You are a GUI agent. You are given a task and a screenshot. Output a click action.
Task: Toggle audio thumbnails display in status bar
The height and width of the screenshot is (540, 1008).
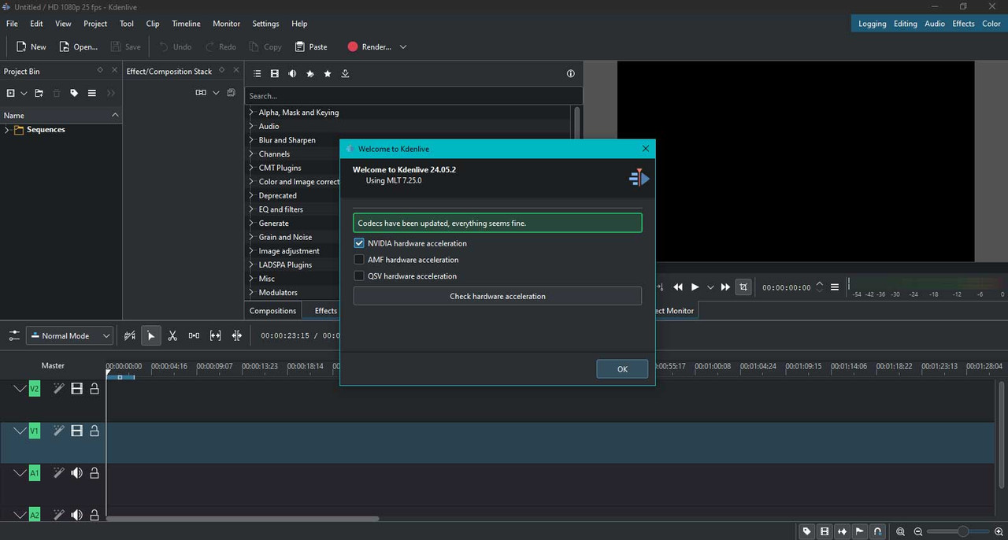(843, 531)
